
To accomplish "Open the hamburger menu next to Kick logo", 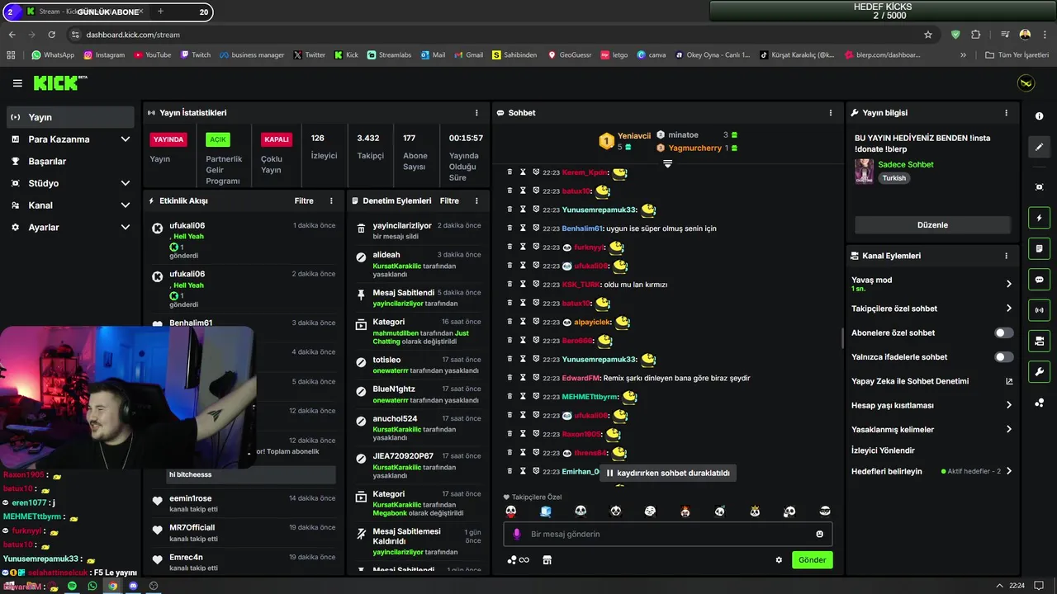I will 17,83.
